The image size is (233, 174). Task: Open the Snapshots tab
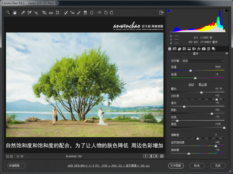[x=214, y=49]
